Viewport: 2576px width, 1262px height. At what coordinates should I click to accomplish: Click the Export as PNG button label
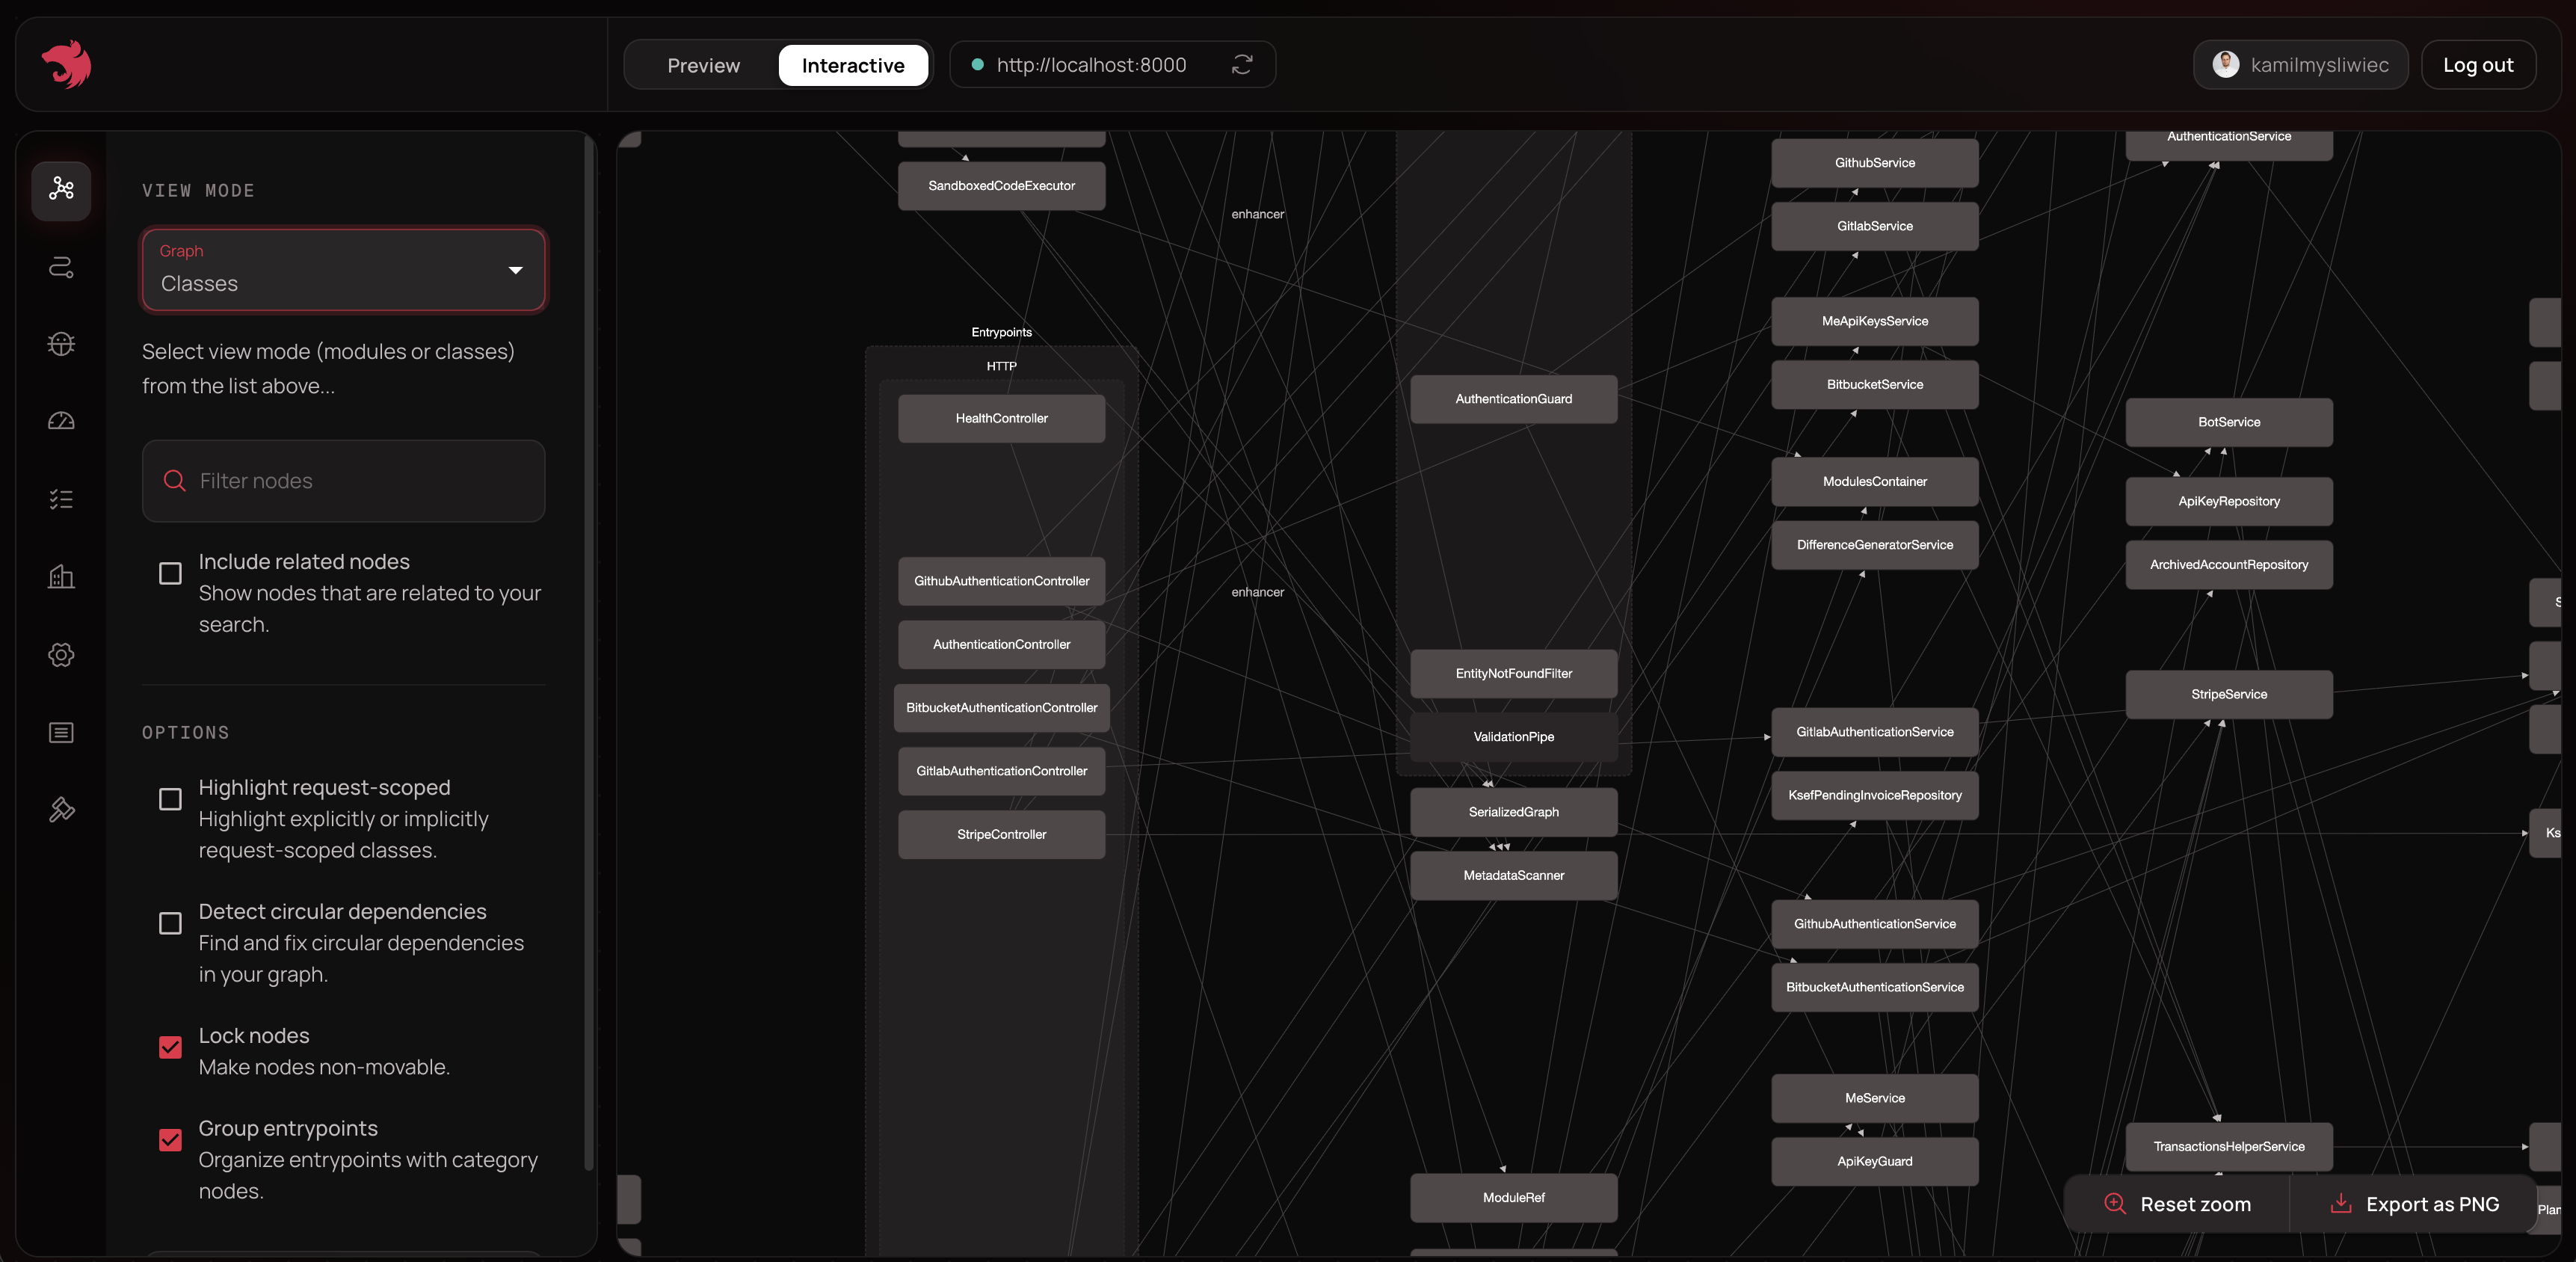[2433, 1204]
